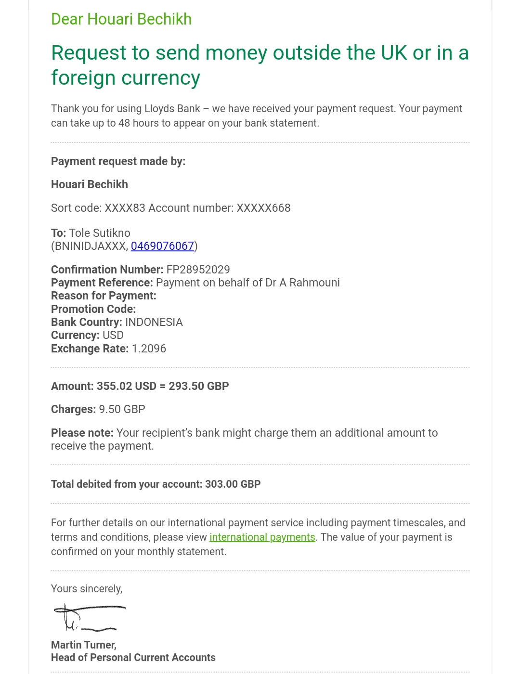This screenshot has width=520, height=674.
Task: Click the Payment Reference text line
Action: [195, 283]
